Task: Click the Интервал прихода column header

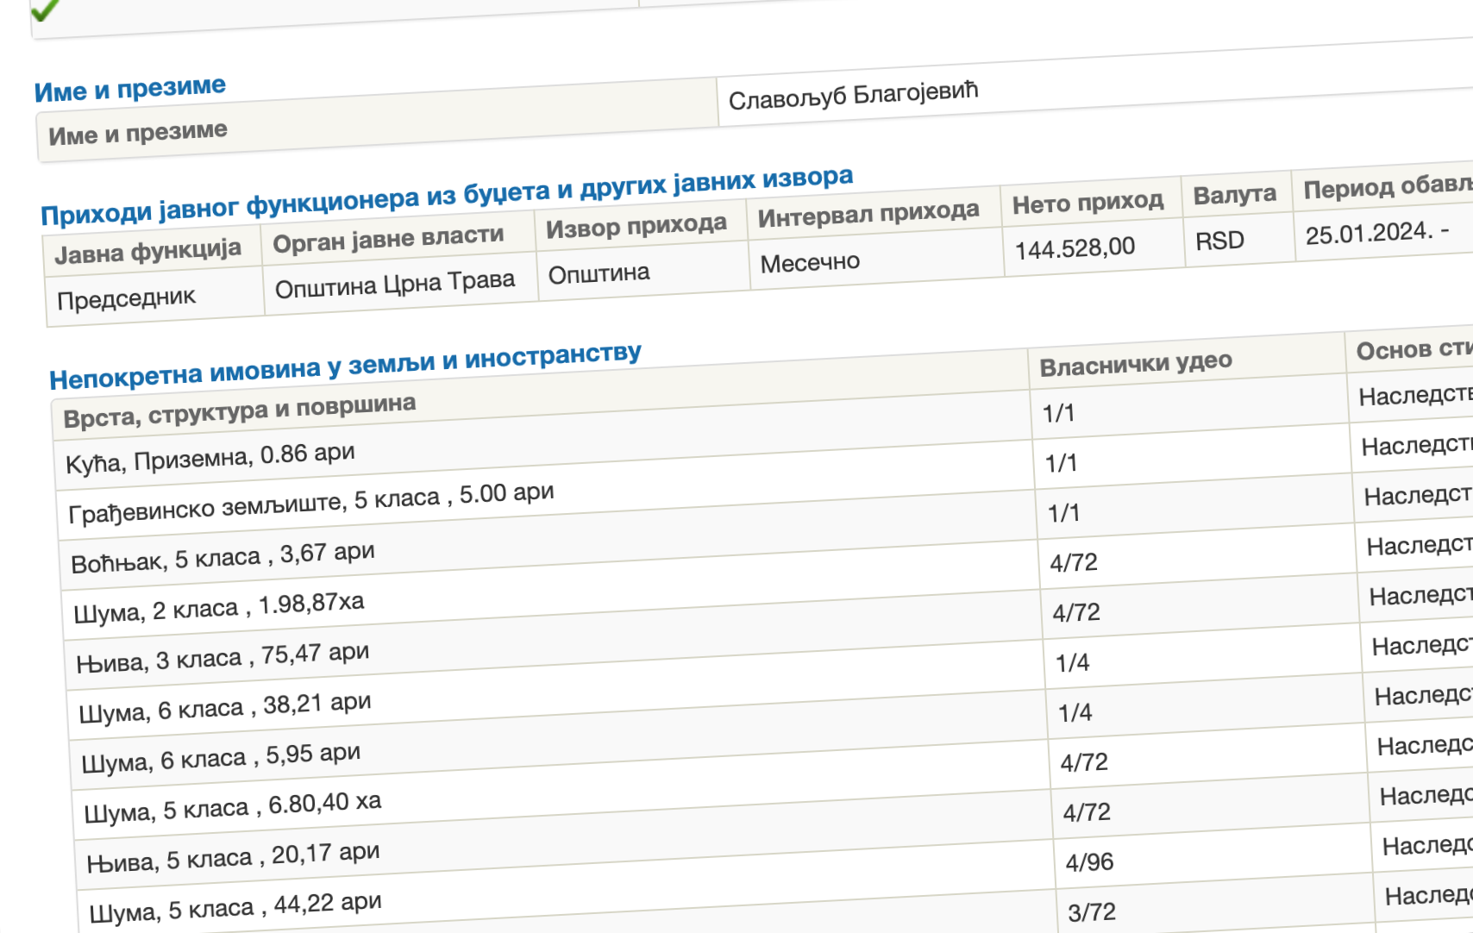Action: (x=868, y=214)
